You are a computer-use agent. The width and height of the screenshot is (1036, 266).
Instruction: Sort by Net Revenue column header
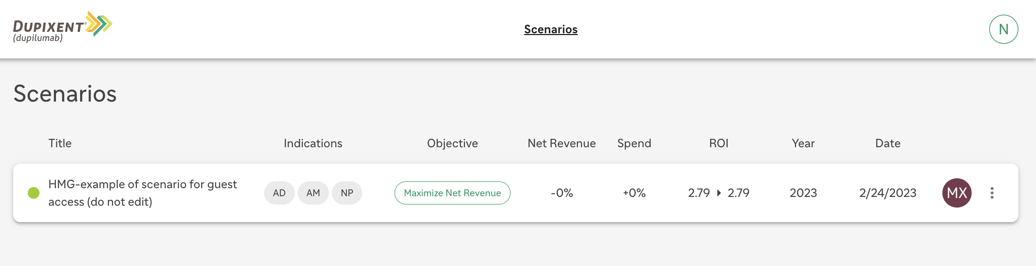tap(562, 144)
